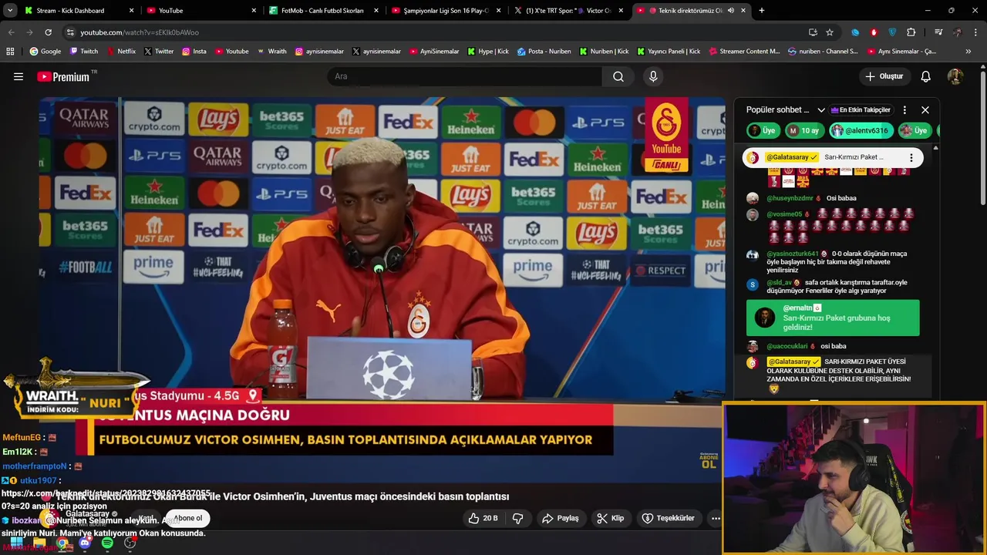
Task: Create a clip with Klip button
Action: coord(610,518)
